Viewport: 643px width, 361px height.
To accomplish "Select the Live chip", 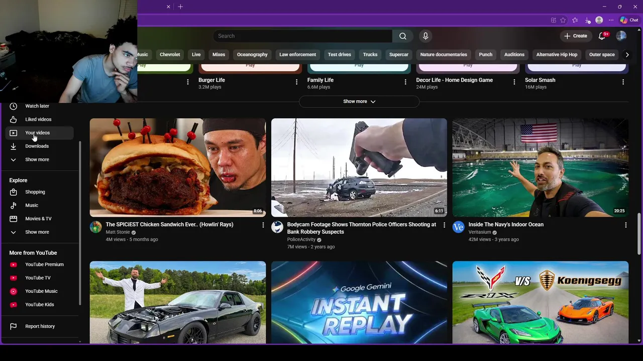I will (196, 55).
